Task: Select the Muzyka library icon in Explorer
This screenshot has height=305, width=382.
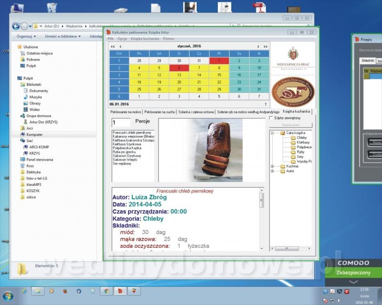Action: point(26,97)
